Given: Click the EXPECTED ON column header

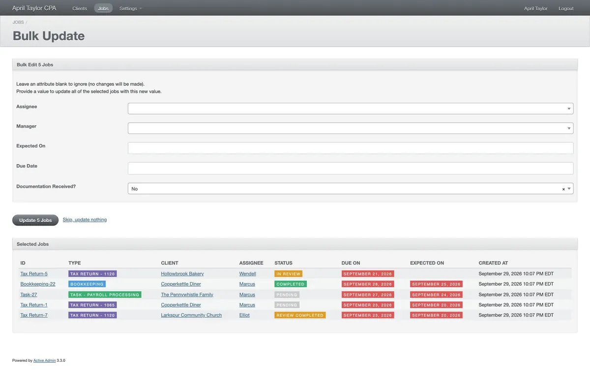Looking at the screenshot, I should [427, 263].
